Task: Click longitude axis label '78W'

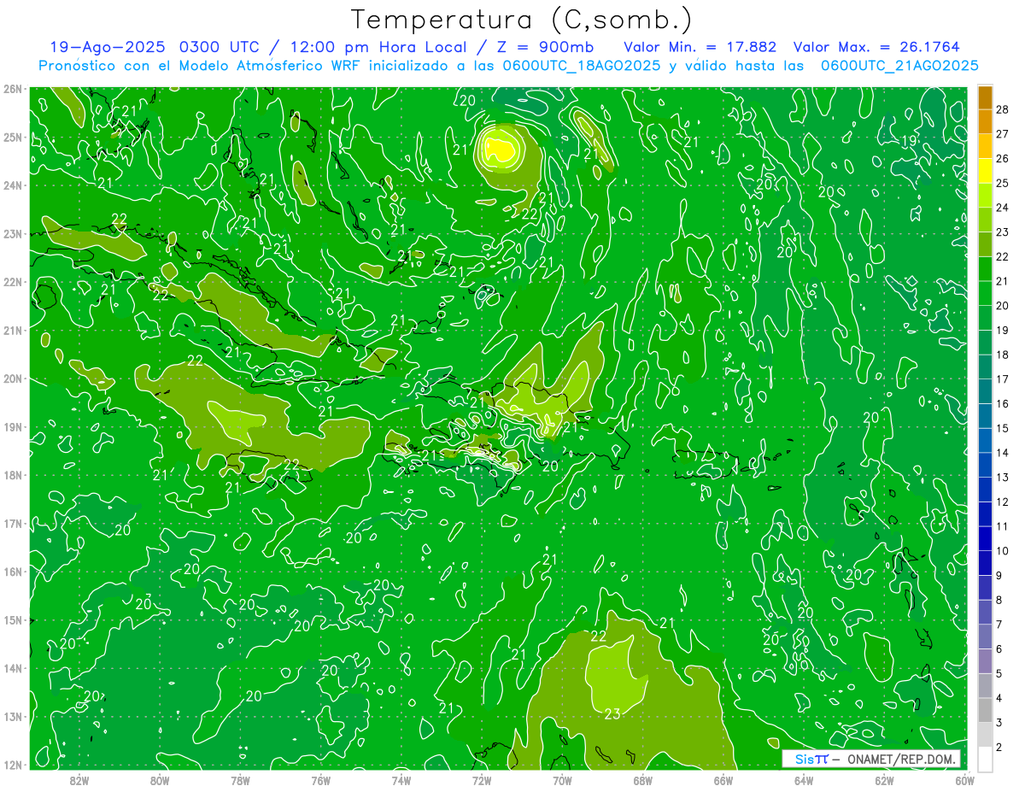Action: (240, 779)
